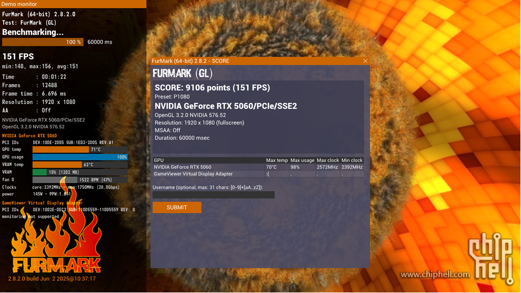Click the benchmark progress bar at 100 %
Image resolution: width=521 pixels, height=293 pixels.
pyautogui.click(x=43, y=42)
